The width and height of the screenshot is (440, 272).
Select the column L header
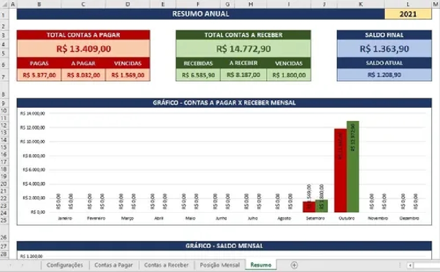click(408, 4)
